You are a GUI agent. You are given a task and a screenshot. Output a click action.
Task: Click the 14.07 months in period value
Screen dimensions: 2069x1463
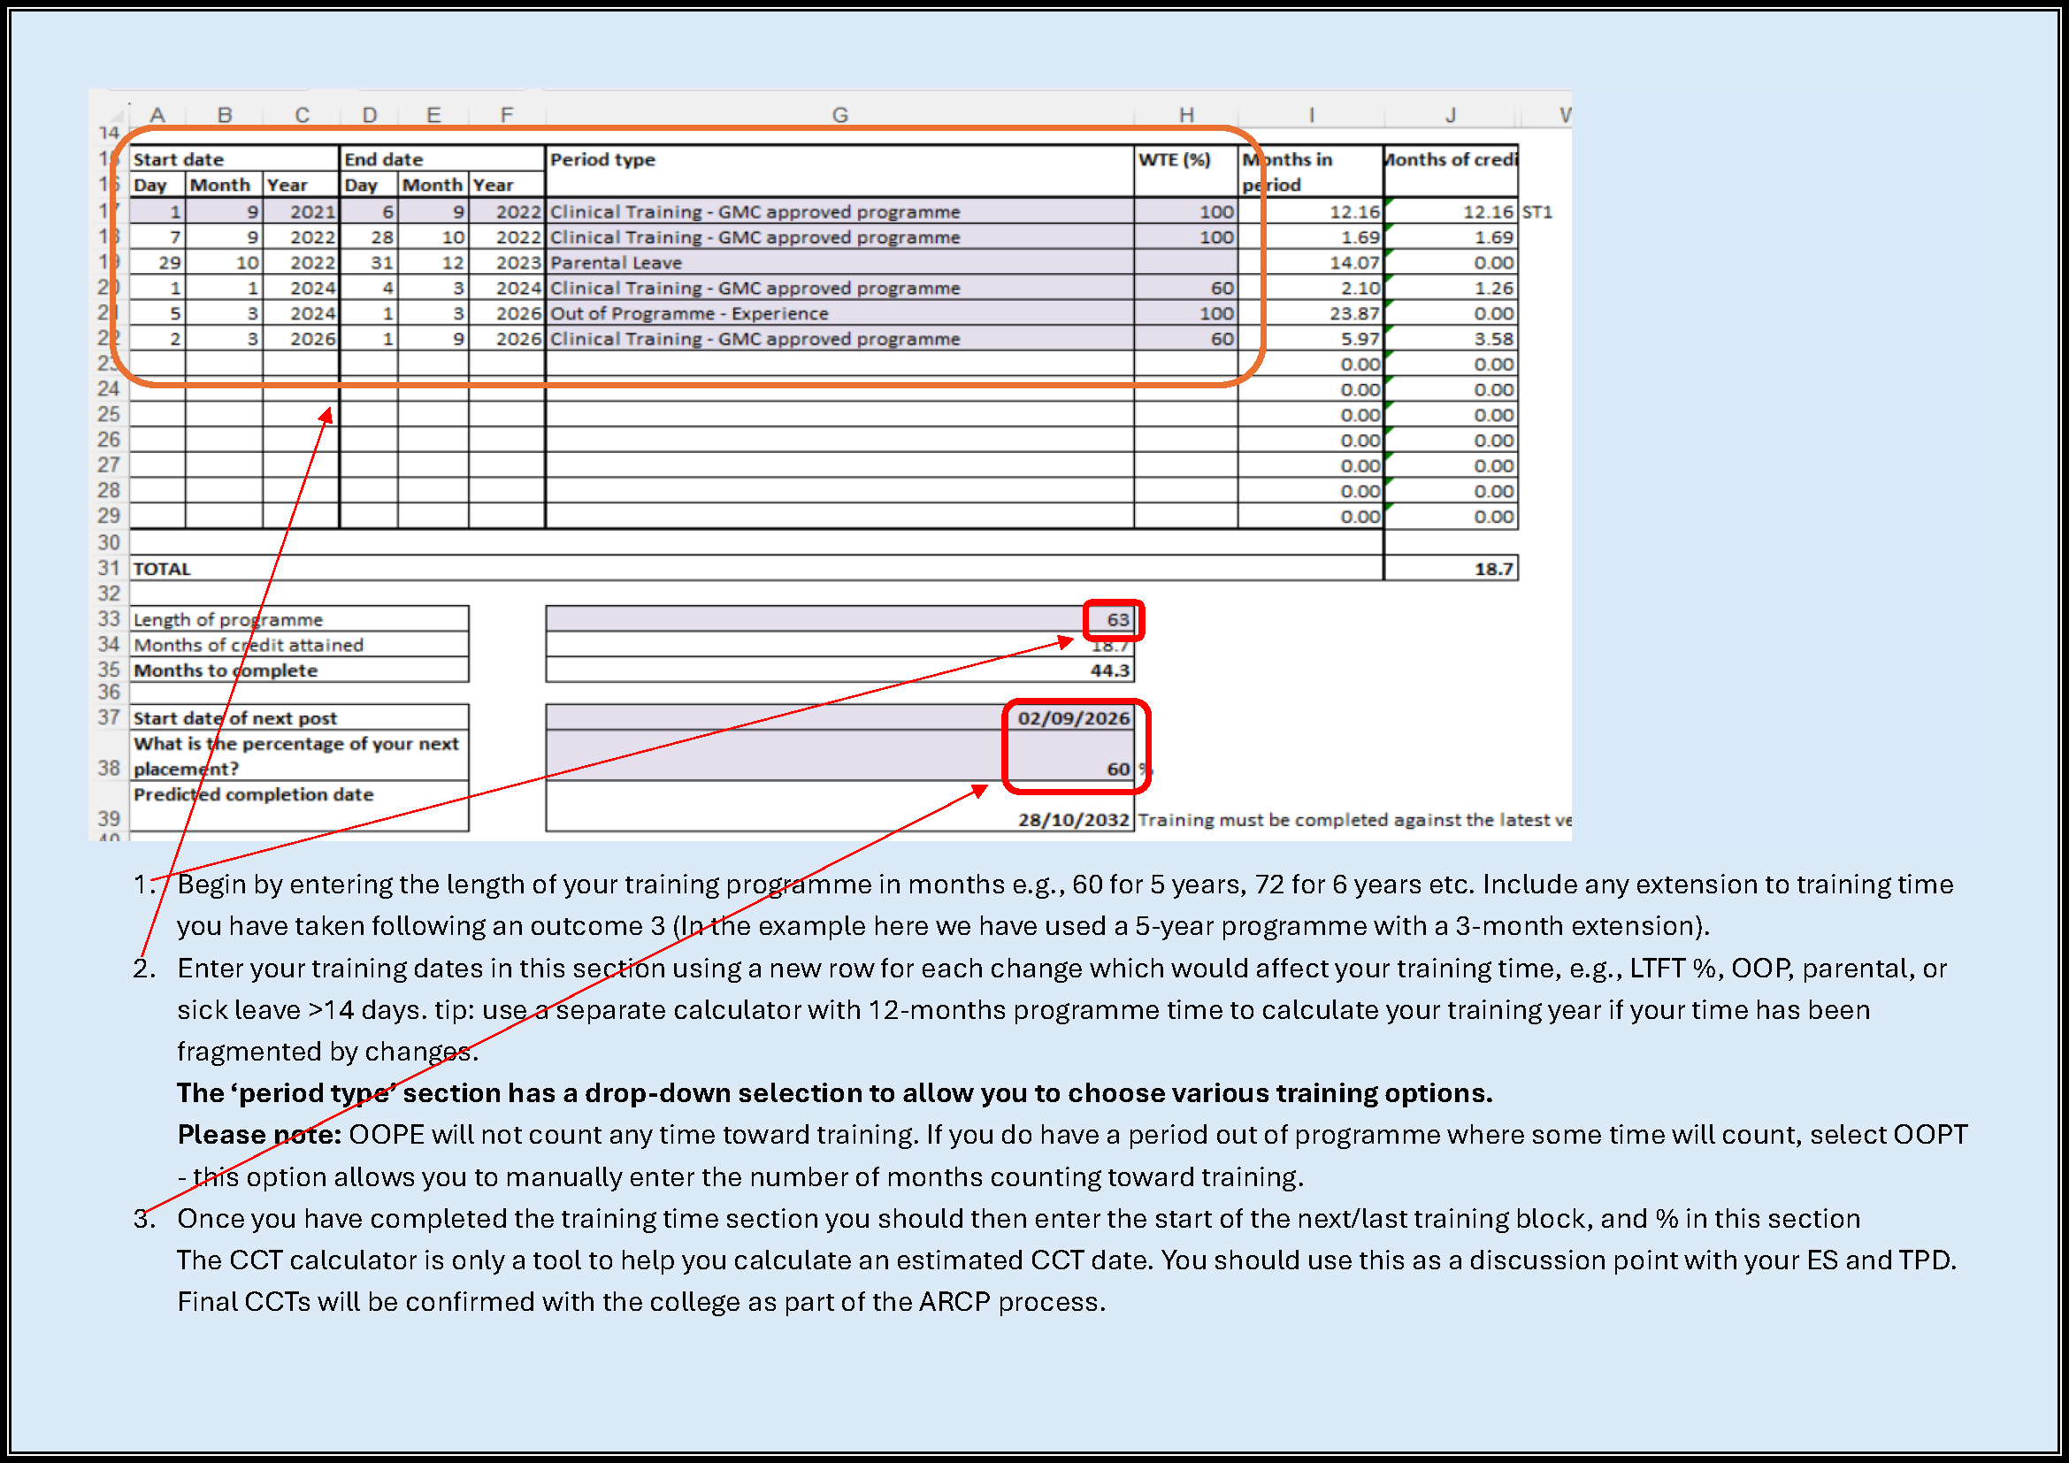coord(1311,262)
